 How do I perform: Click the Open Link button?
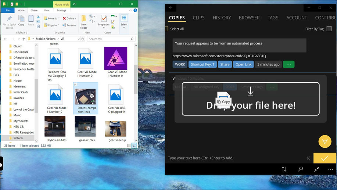click(243, 64)
